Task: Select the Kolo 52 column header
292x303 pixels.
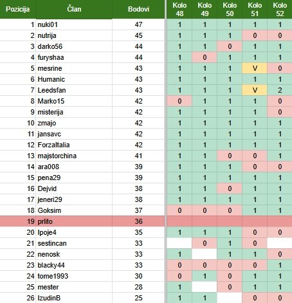Action: [x=280, y=9]
